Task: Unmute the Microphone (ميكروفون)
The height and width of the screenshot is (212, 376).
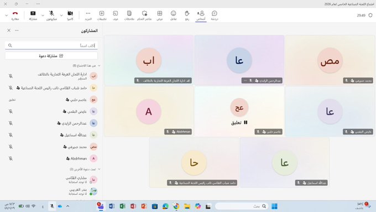Action: click(51, 15)
